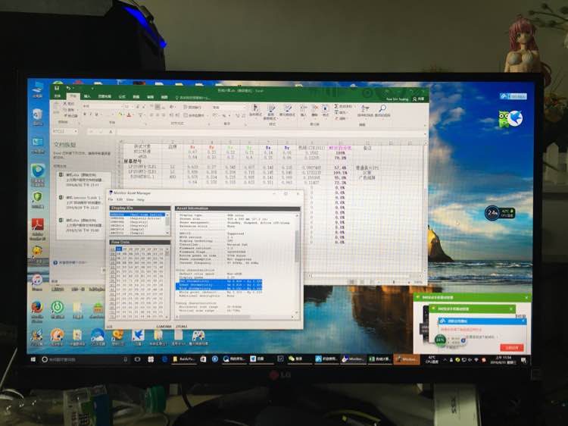Switch to the Excel Insert tab
The width and height of the screenshot is (568, 426).
pos(87,96)
